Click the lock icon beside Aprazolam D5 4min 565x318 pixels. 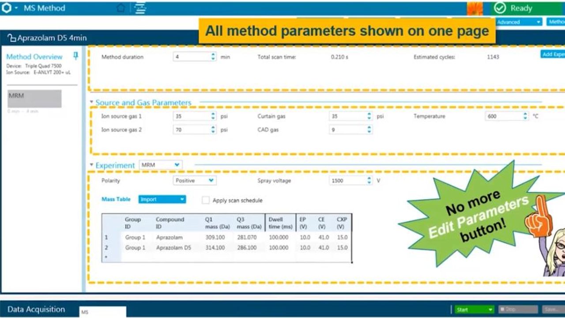[12, 38]
